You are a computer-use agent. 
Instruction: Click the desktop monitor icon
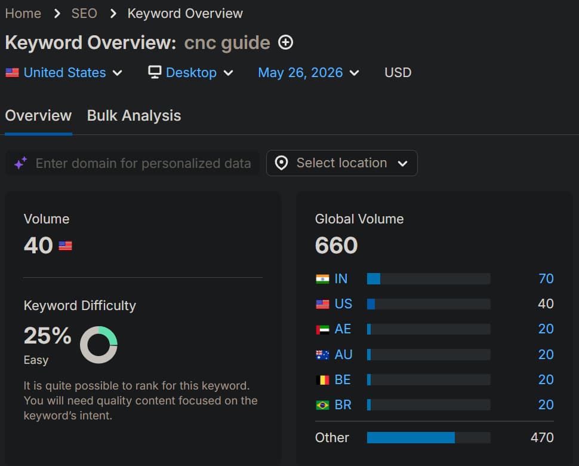[155, 72]
